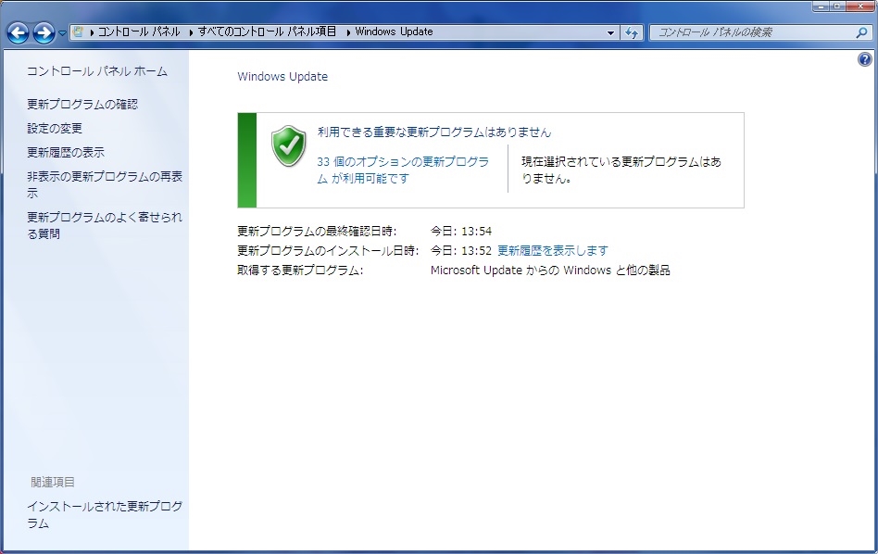This screenshot has width=878, height=554.
Task: Expand the arrow before すべてのコントロール パネル項目
Action: click(191, 32)
